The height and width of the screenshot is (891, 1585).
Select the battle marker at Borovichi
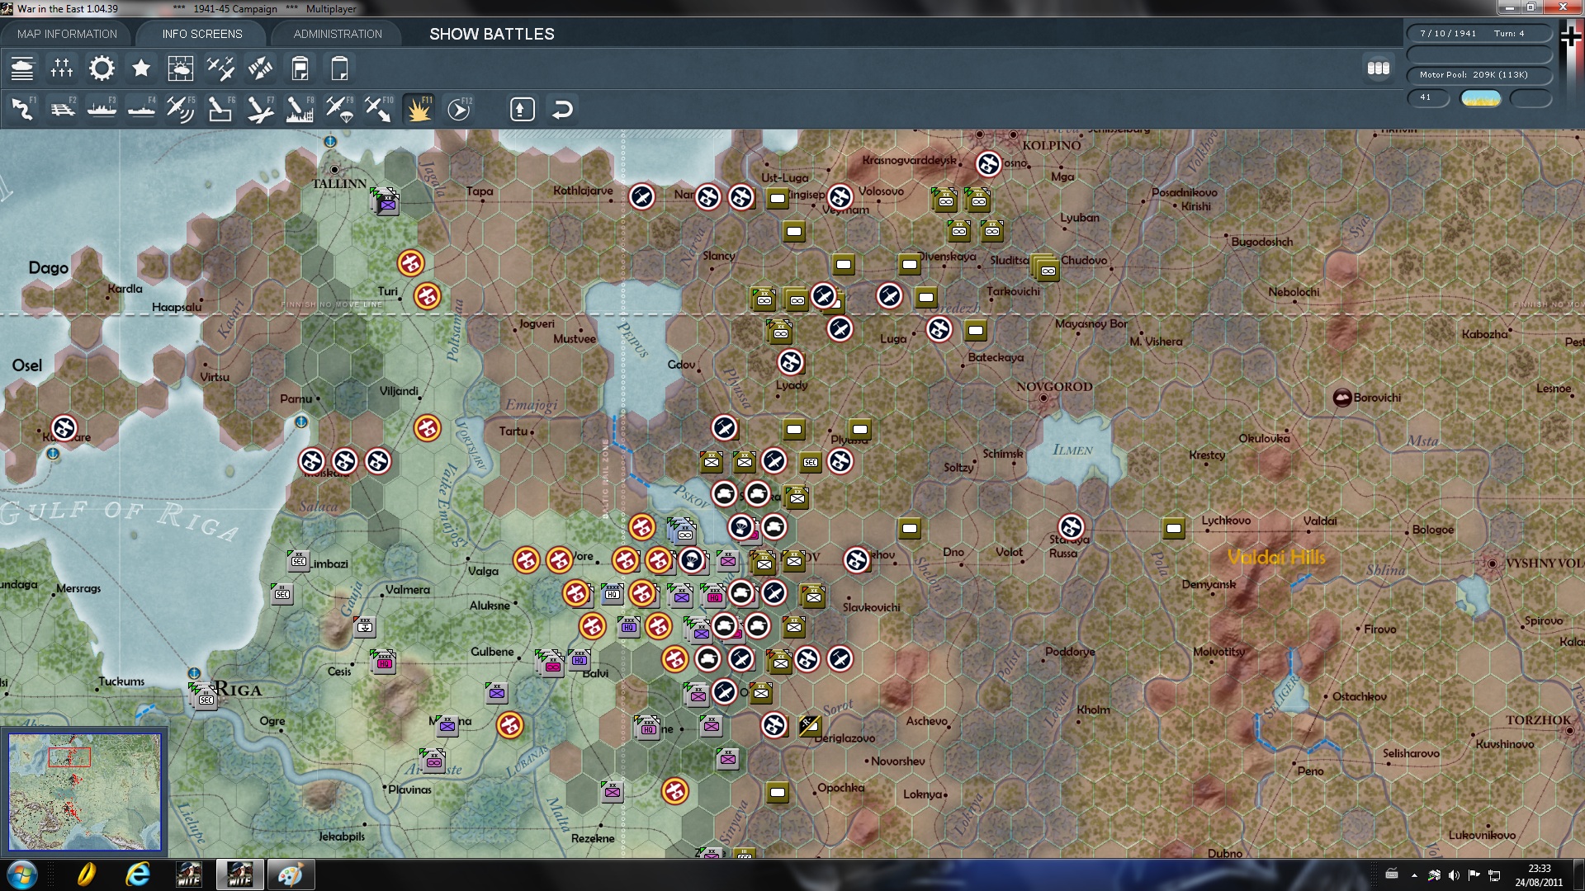coord(1342,398)
